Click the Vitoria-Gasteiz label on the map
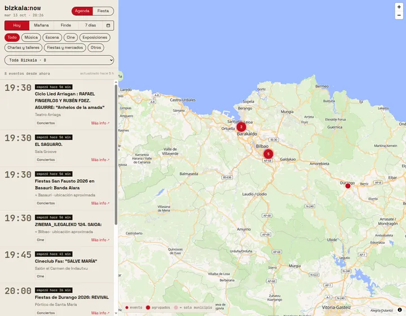 click(x=336, y=308)
